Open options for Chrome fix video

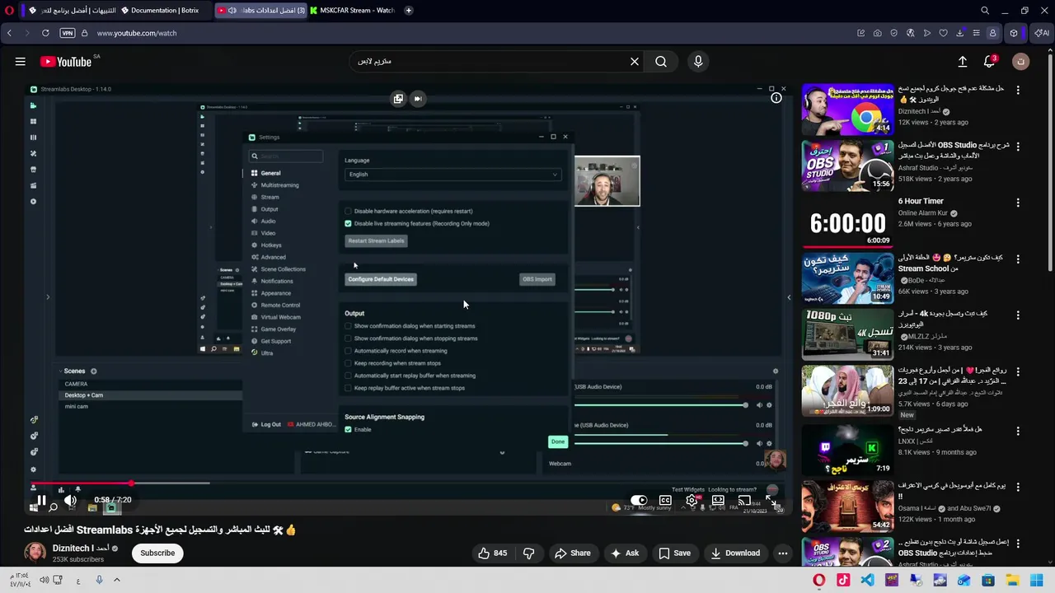tap(1018, 89)
